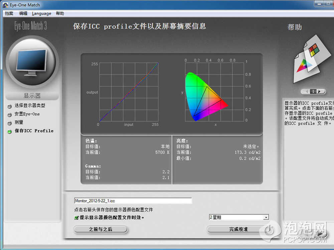Click the 最小值 label
This screenshot has height=250, width=334.
(x=184, y=158)
